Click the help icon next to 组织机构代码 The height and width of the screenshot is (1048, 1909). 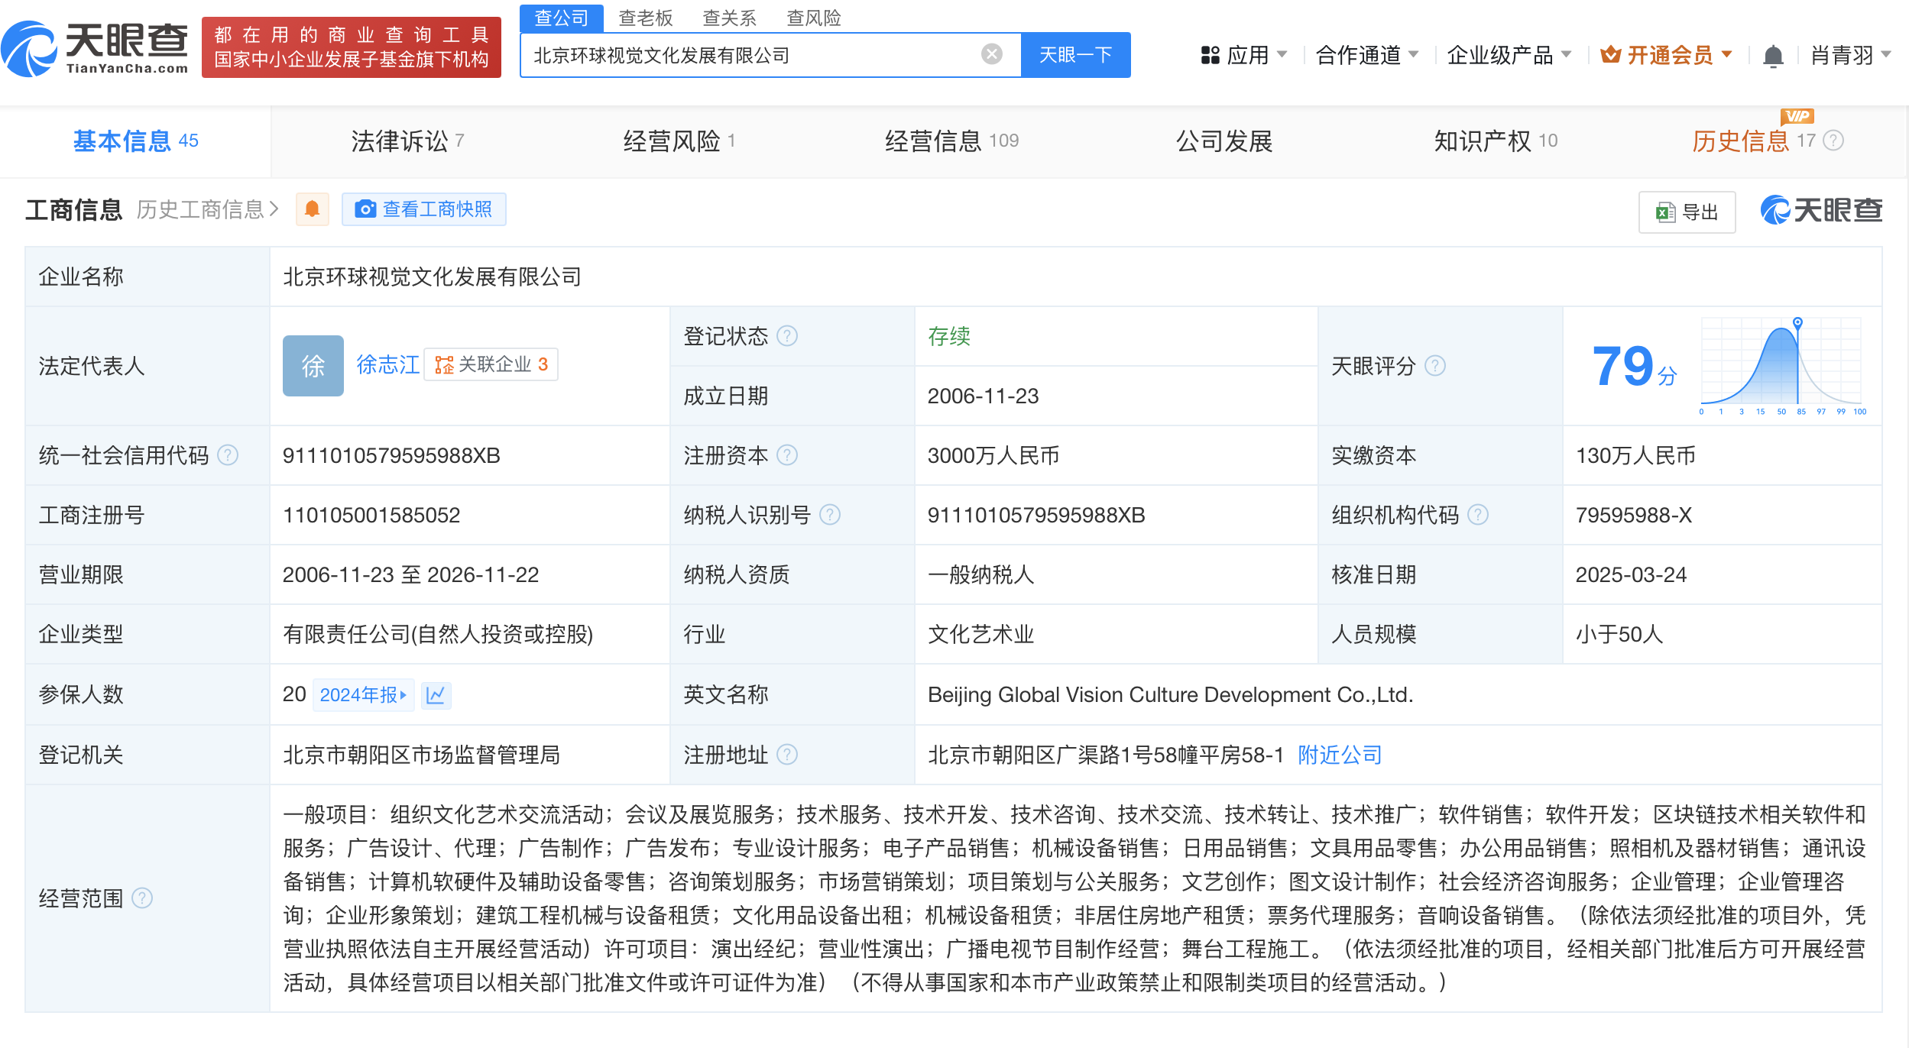point(1478,515)
